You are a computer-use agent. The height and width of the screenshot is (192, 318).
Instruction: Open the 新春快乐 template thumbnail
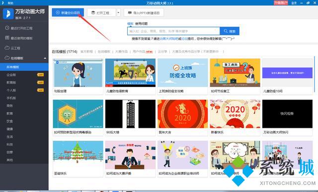[235, 114]
